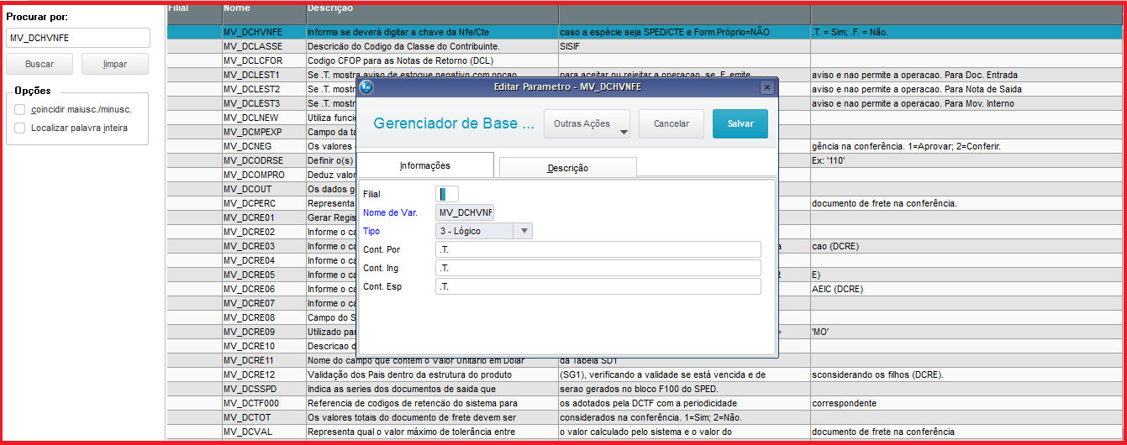The image size is (1127, 445).
Task: Click the Cont. Por field
Action: click(598, 249)
